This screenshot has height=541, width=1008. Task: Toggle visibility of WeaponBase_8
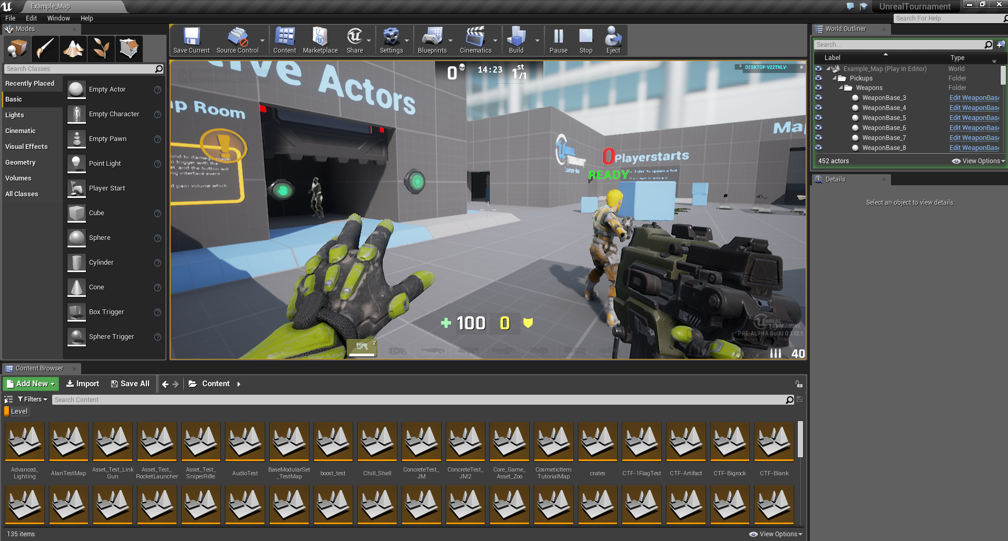pos(818,148)
